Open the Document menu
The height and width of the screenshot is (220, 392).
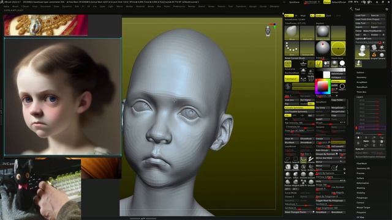pyautogui.click(x=45, y=7)
